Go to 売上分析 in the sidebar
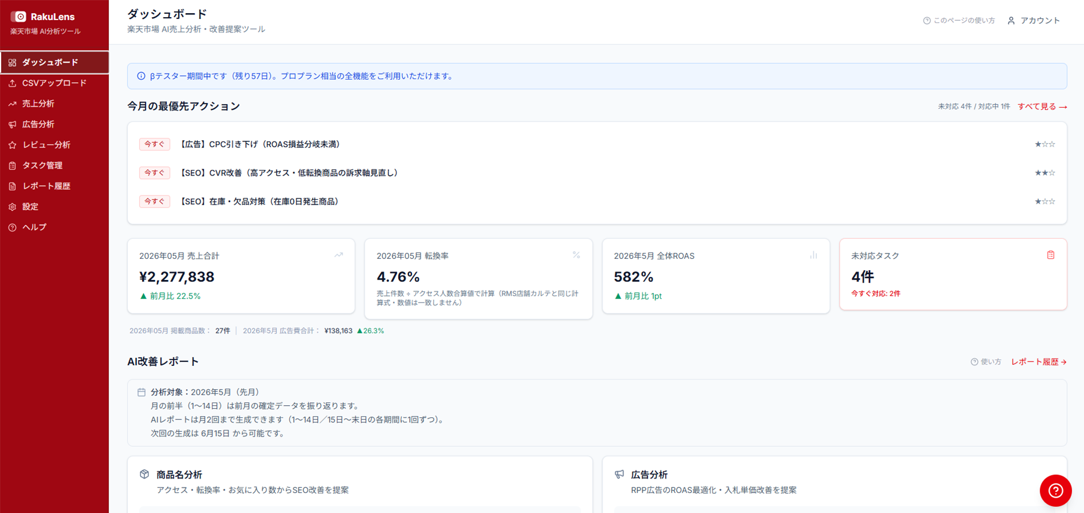 (55, 104)
